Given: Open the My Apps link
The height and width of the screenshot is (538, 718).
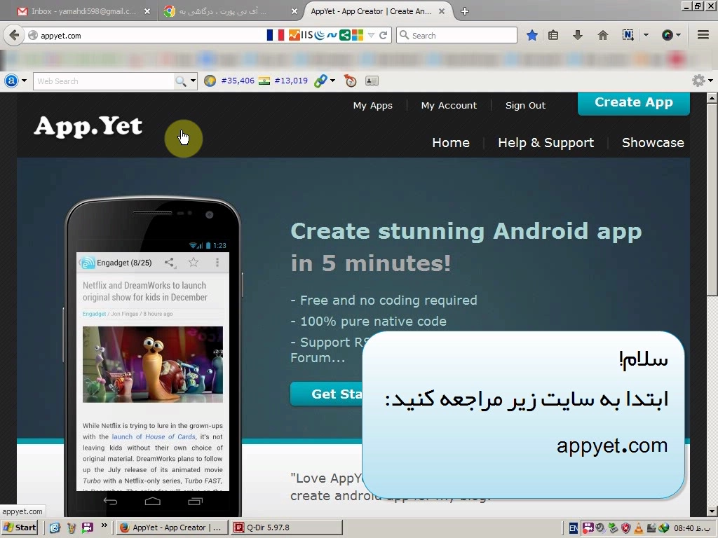Looking at the screenshot, I should coord(373,106).
